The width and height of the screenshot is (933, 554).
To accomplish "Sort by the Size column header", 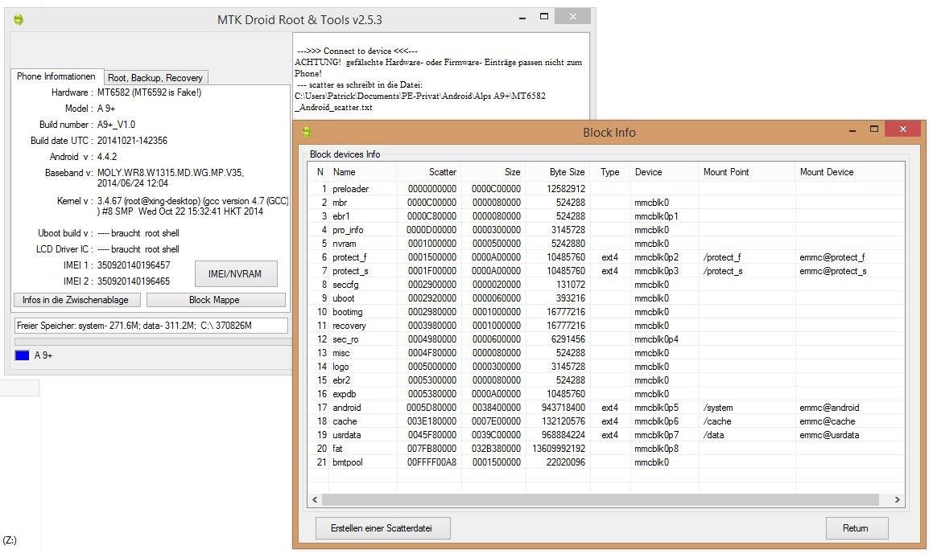I will click(493, 172).
